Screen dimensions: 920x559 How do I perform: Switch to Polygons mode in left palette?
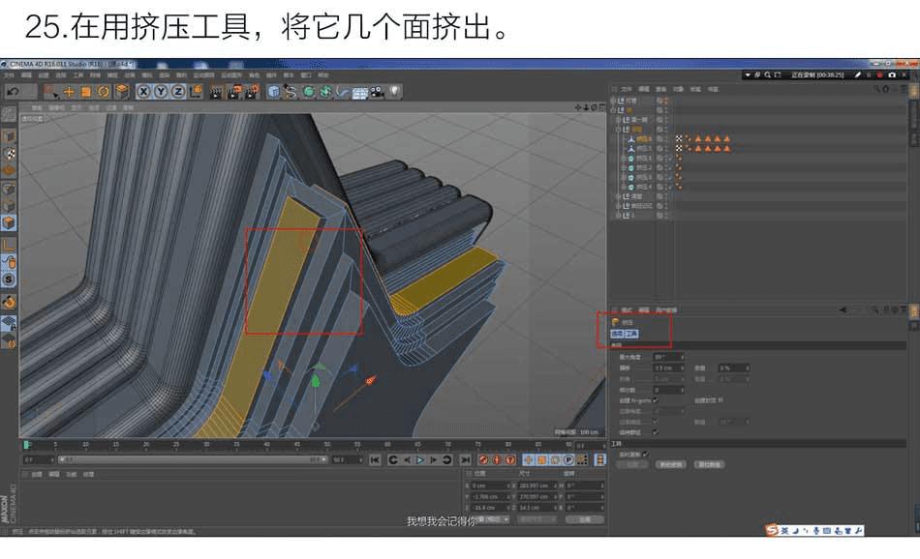9,222
